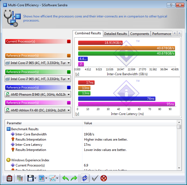Select the Windows Experience Index row
The image size is (187, 185).
[91, 160]
